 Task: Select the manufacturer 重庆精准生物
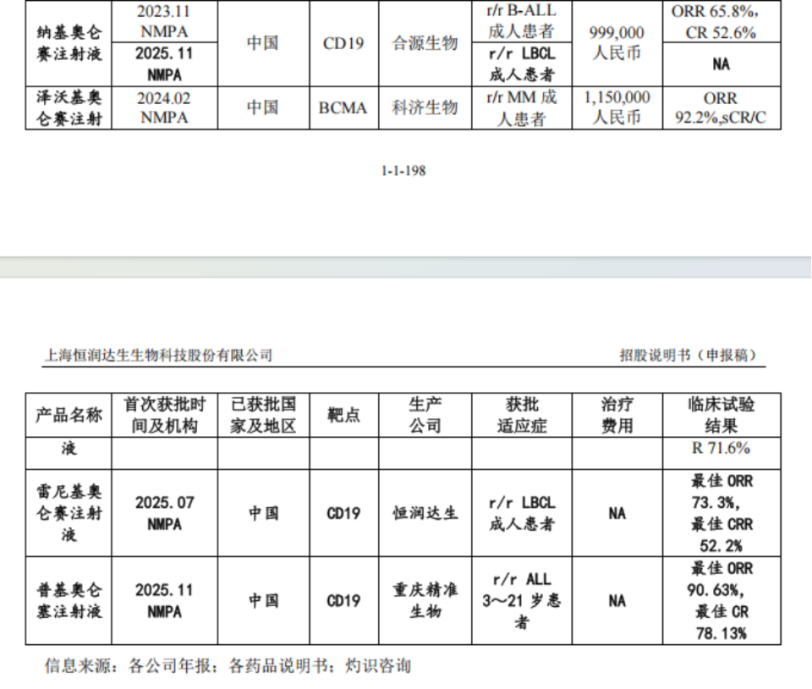tap(425, 601)
